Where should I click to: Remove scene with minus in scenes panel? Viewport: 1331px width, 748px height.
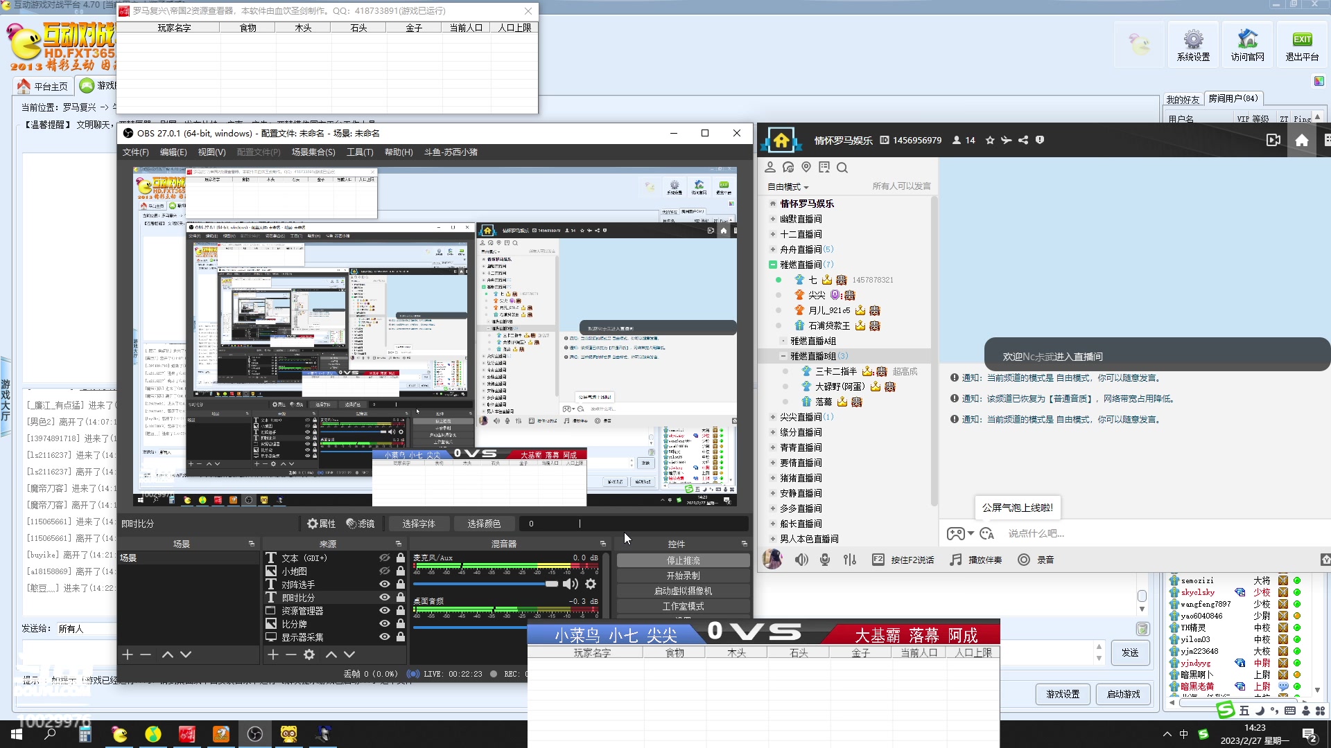[x=146, y=654]
